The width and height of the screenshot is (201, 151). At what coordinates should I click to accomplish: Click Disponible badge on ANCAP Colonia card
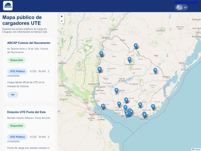coord(16,60)
